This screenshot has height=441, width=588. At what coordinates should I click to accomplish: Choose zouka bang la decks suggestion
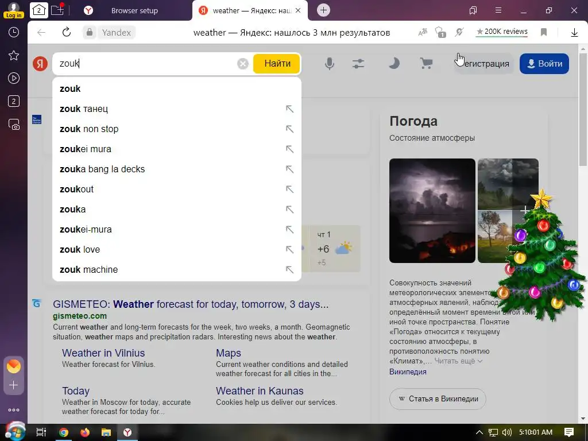point(177,169)
